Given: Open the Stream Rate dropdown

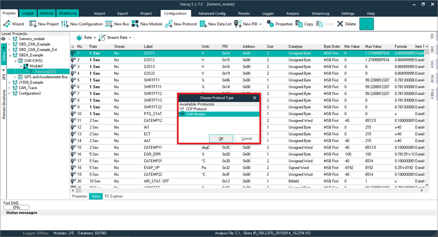Looking at the screenshot, I should click(x=117, y=37).
